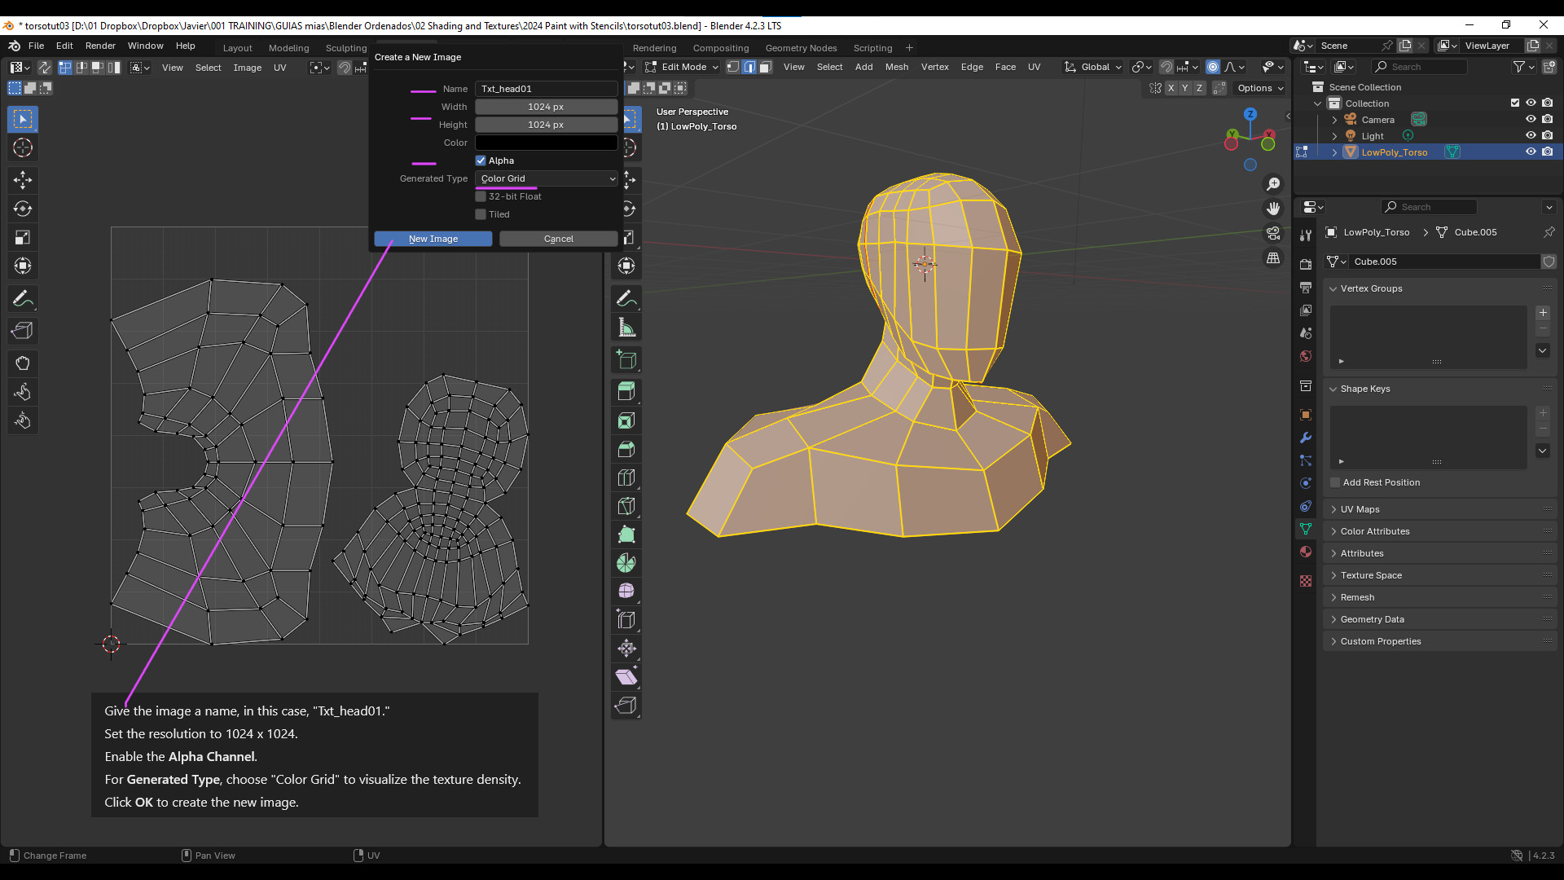The width and height of the screenshot is (1564, 880).
Task: Open the Edit Mode dropdown
Action: pos(682,67)
